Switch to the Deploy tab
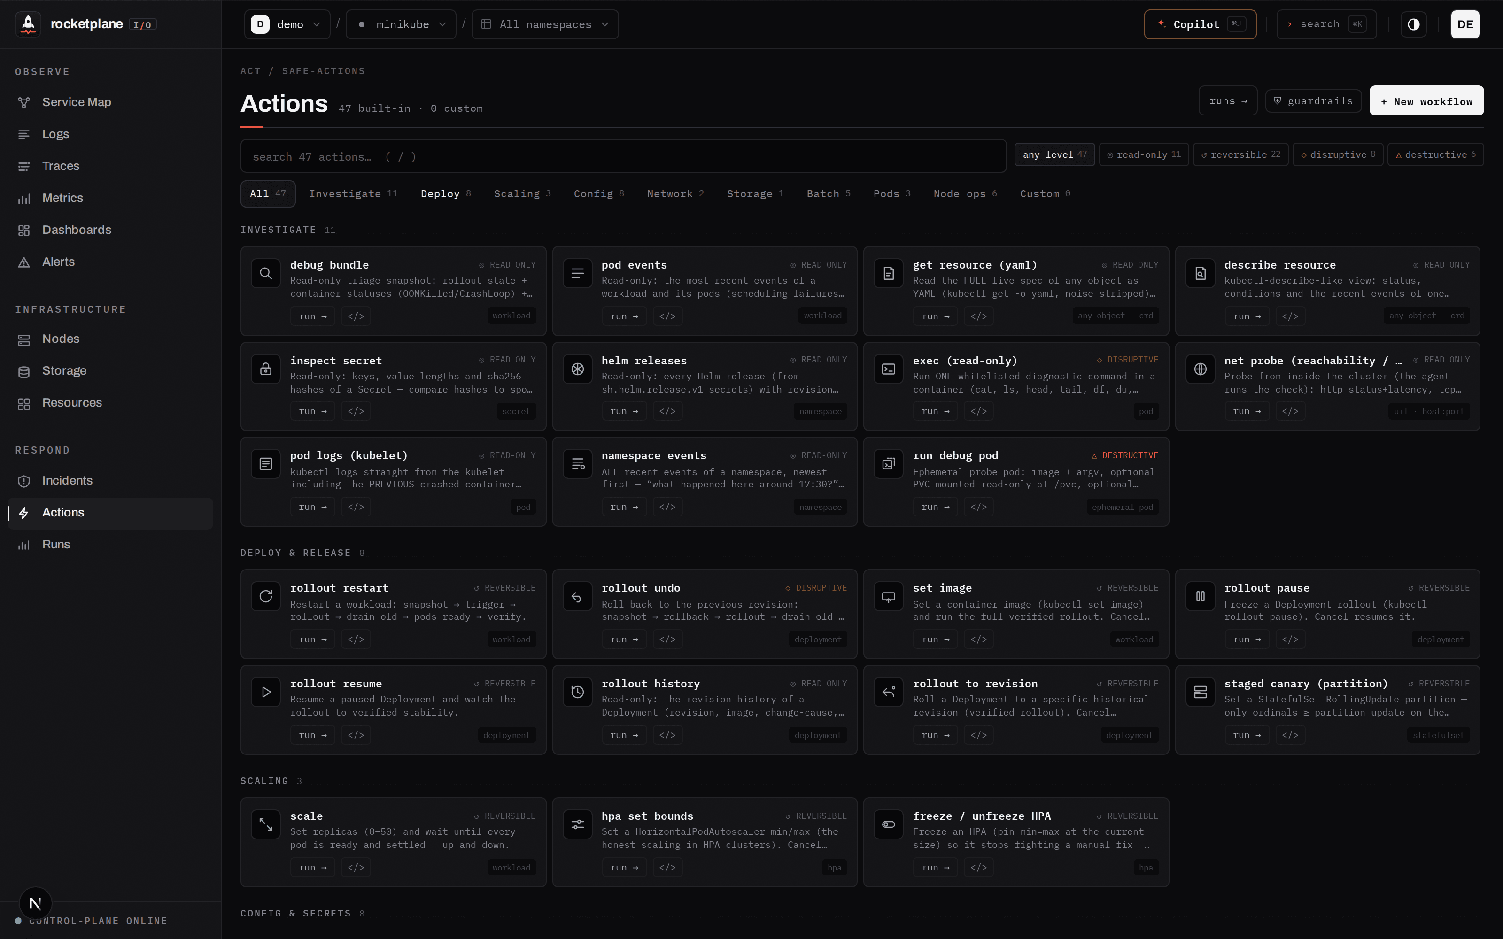This screenshot has height=939, width=1503. [446, 194]
